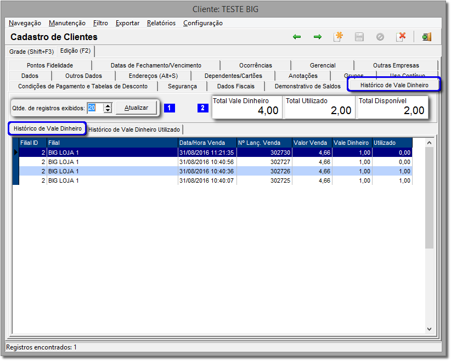Click the Total Vale Dinheiro value 4,00

[268, 110]
